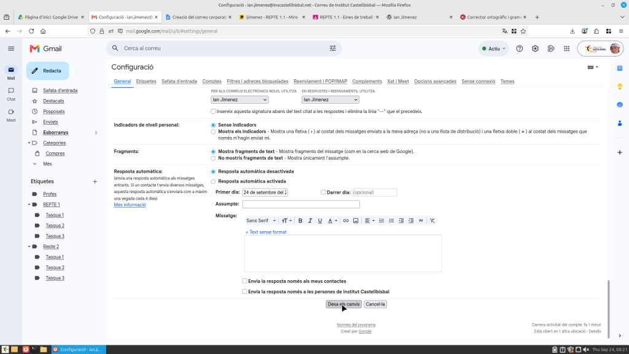Open input tools dropdown in settings header
This screenshot has width=629, height=354.
[593, 67]
